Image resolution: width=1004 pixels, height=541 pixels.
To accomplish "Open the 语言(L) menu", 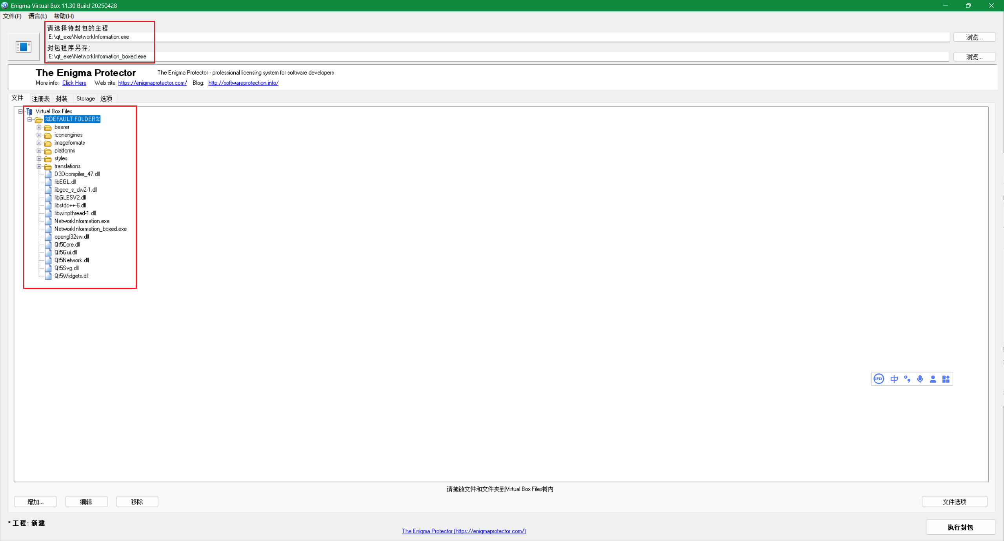I will (37, 16).
